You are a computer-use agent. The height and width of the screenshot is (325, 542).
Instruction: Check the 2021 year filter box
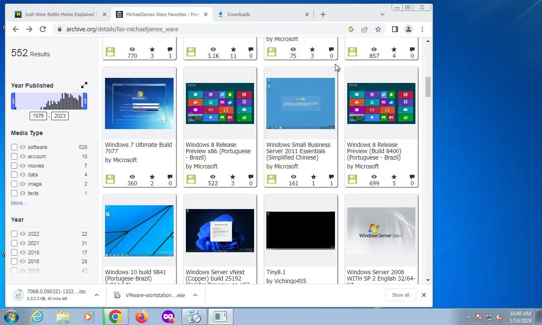click(x=14, y=243)
